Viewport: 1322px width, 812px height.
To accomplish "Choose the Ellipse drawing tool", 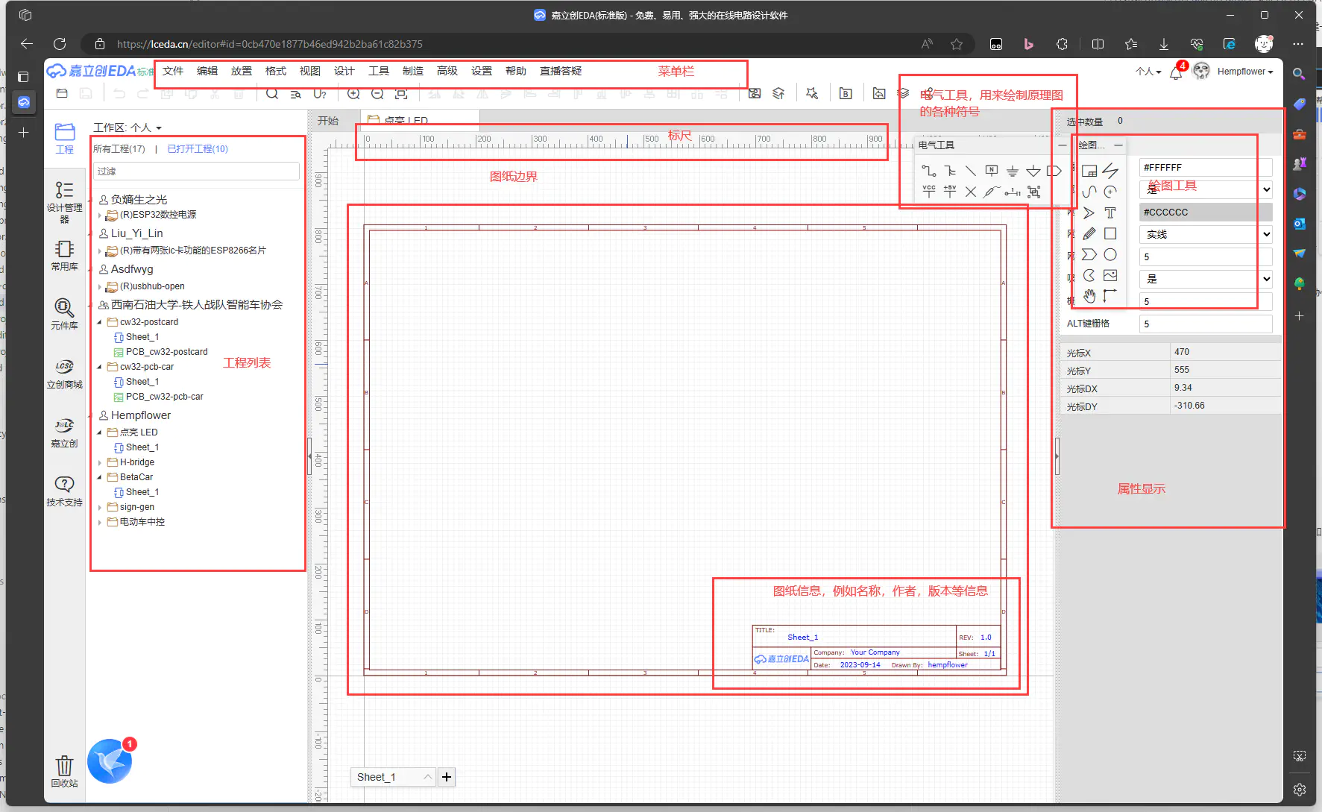I will point(1110,255).
